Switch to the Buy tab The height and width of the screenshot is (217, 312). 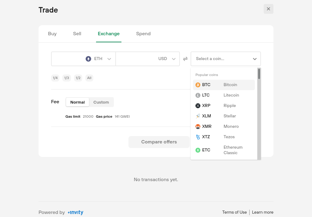pos(52,34)
